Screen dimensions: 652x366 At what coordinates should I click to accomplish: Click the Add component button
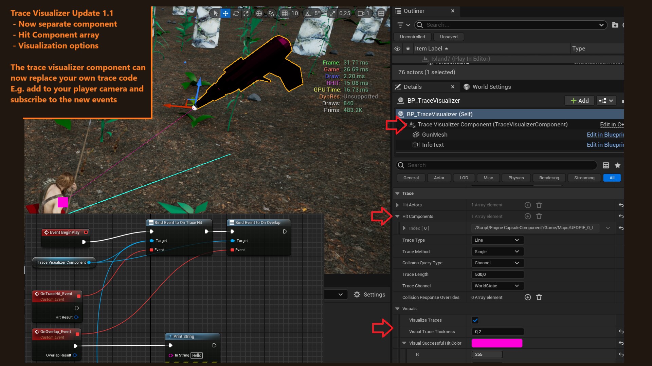579,101
